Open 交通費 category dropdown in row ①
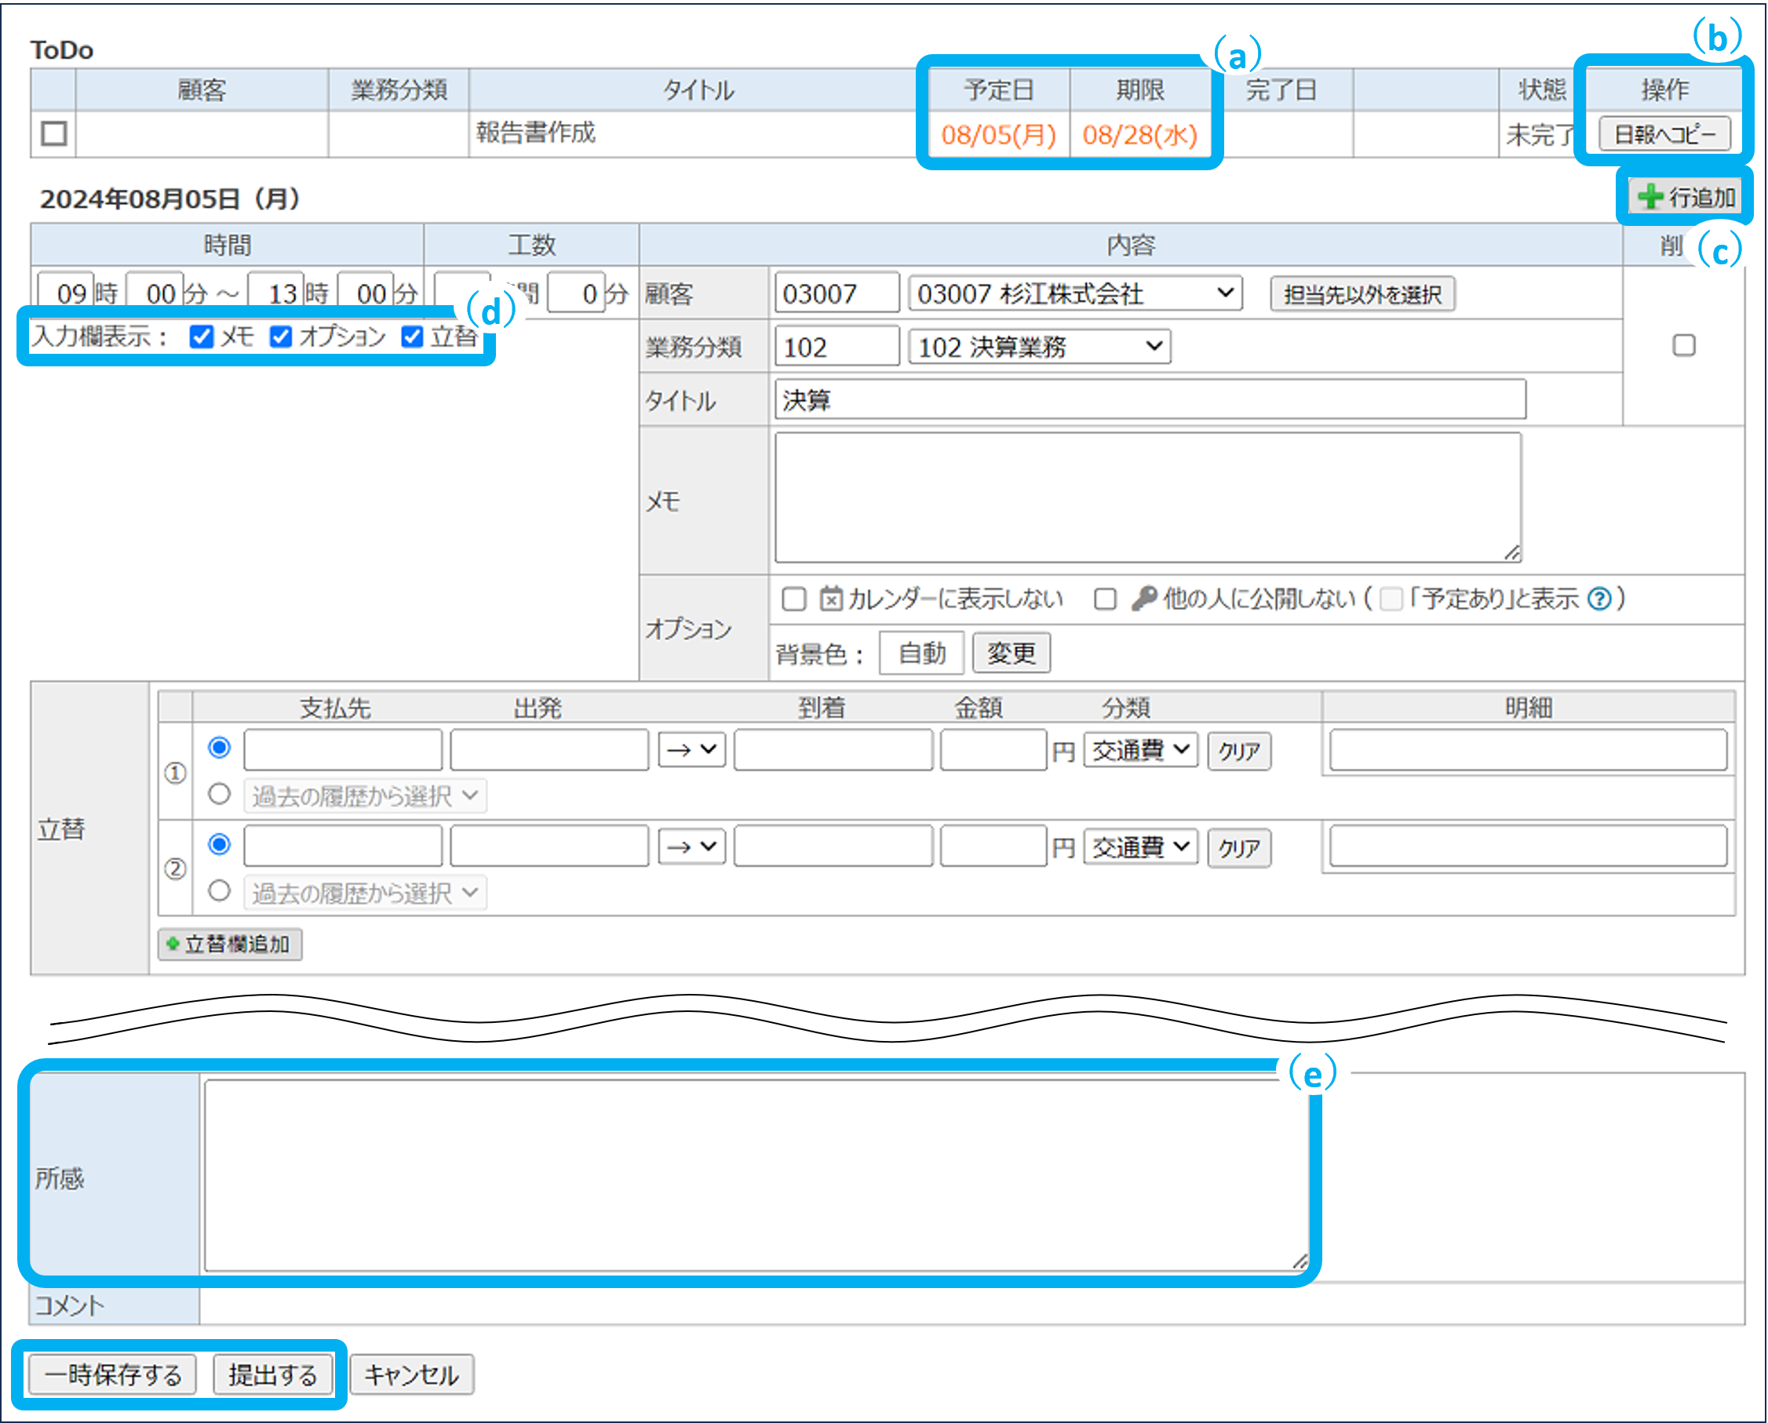Image resolution: width=1768 pixels, height=1423 pixels. pyautogui.click(x=1140, y=749)
